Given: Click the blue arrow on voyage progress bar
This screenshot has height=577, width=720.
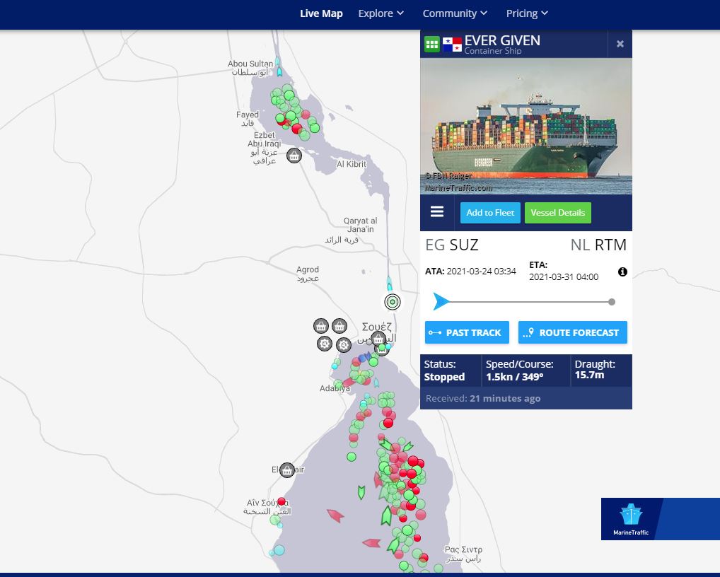Looking at the screenshot, I should pyautogui.click(x=441, y=302).
